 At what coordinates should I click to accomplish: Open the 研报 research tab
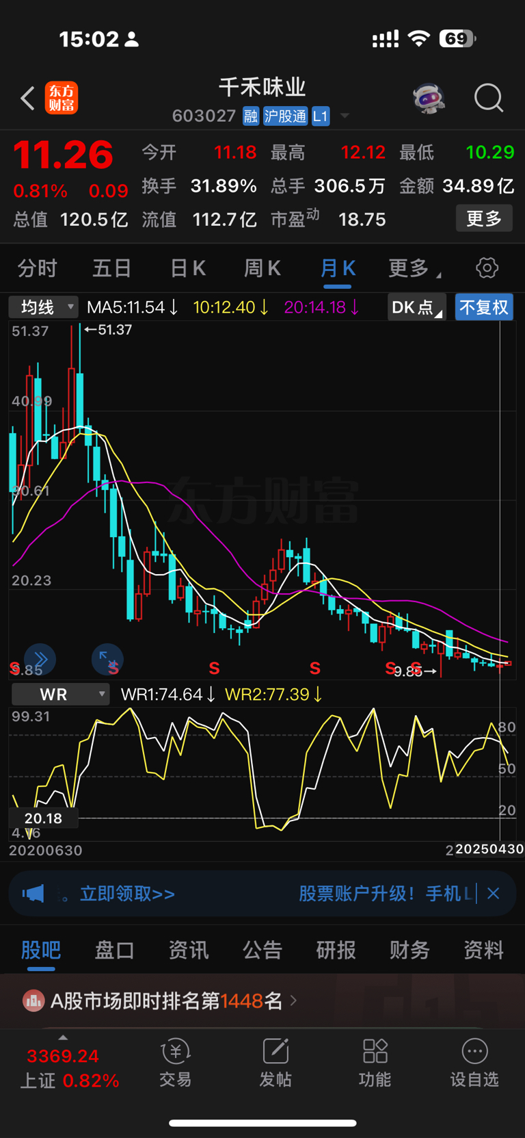(336, 950)
